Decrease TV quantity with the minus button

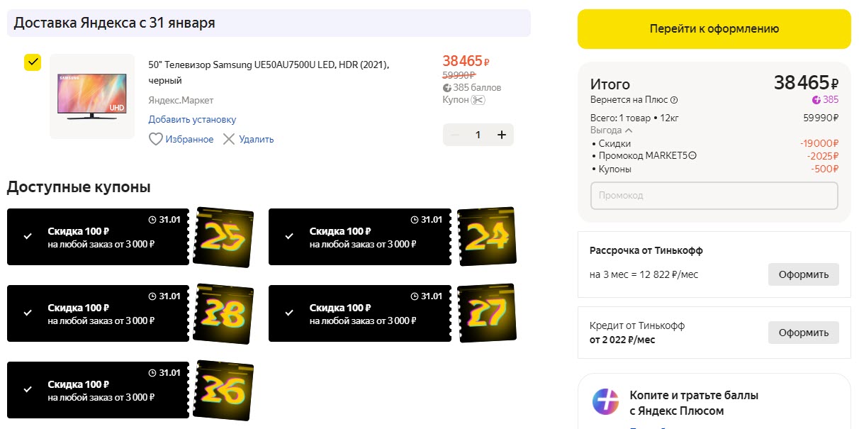pyautogui.click(x=455, y=135)
